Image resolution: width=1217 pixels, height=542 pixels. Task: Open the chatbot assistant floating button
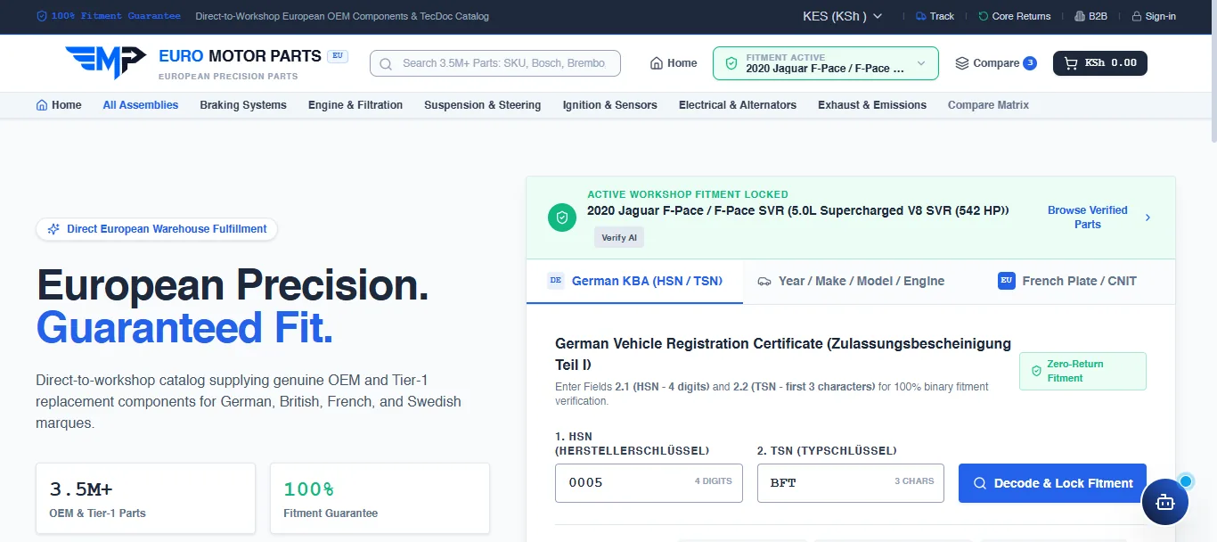(1165, 502)
